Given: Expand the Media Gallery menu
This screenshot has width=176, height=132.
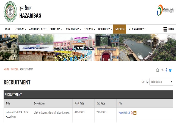Looking at the screenshot, I should (137, 29).
